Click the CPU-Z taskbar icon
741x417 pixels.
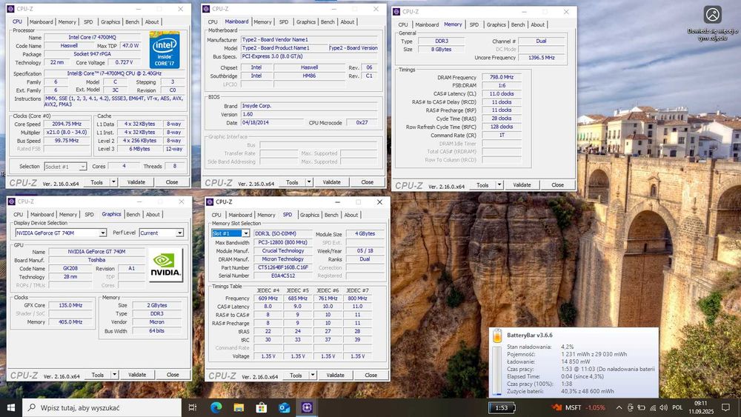tap(307, 407)
